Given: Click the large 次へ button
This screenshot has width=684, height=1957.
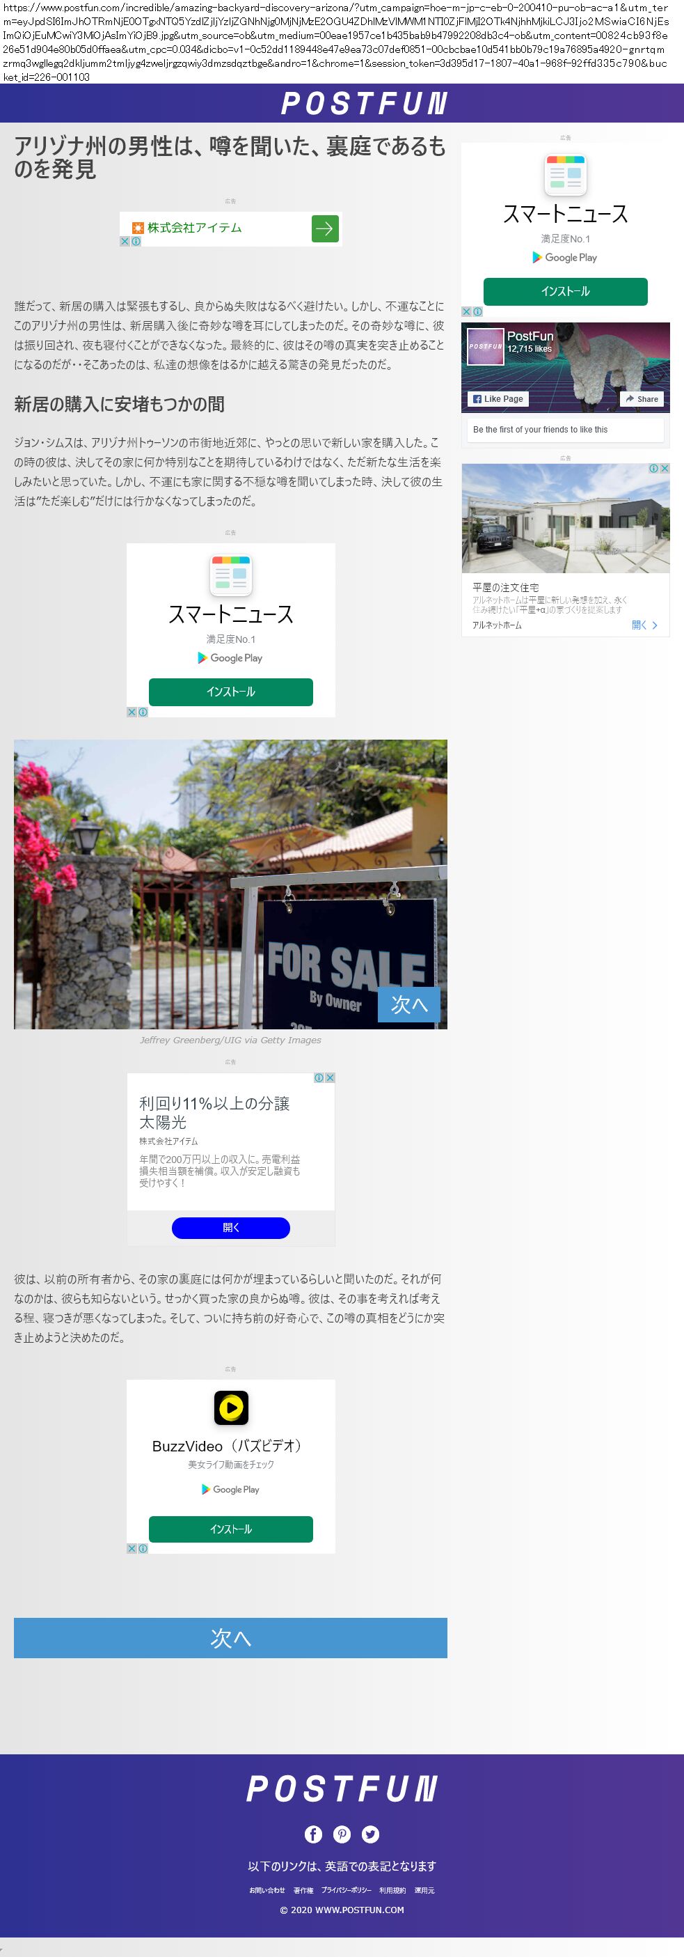Looking at the screenshot, I should coord(230,1637).
